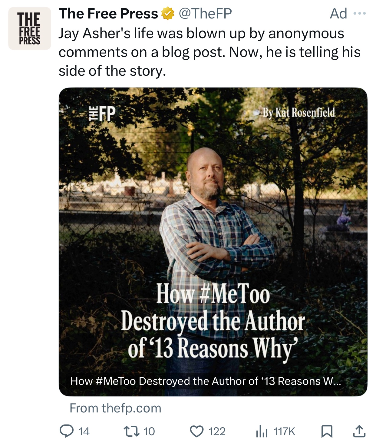This screenshot has width=376, height=440.
Task: Open the card caption title overlay
Action: (x=206, y=381)
